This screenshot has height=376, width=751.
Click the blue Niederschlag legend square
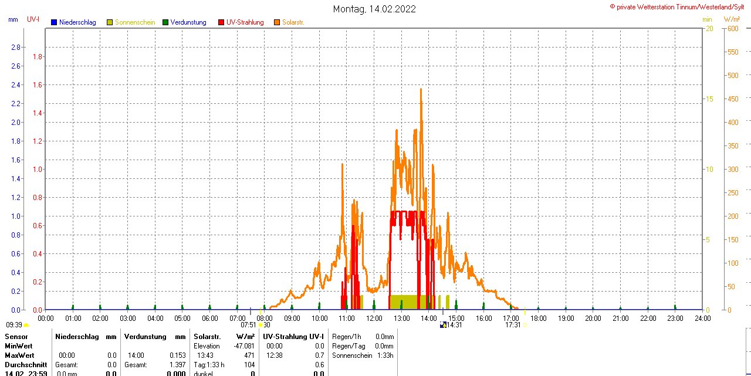pyautogui.click(x=54, y=22)
